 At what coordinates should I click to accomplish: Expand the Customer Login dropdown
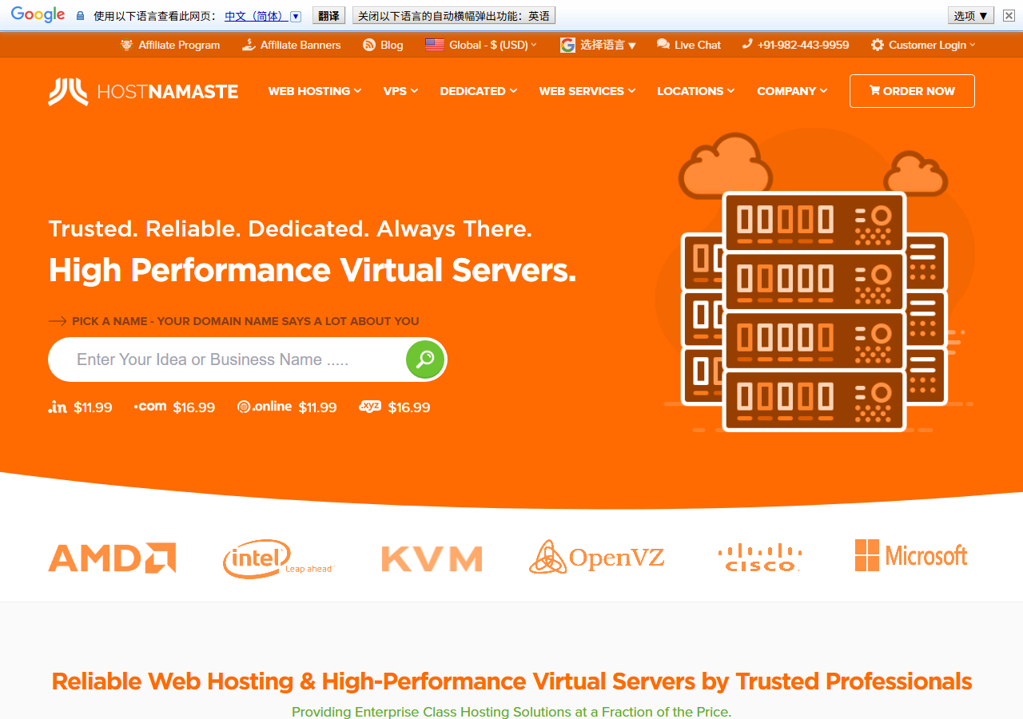coord(923,45)
